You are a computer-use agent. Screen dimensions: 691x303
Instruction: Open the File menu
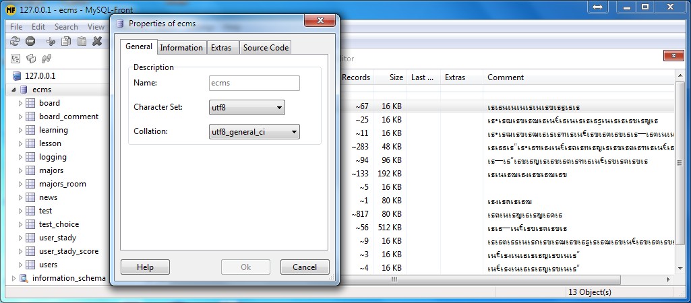pyautogui.click(x=16, y=27)
